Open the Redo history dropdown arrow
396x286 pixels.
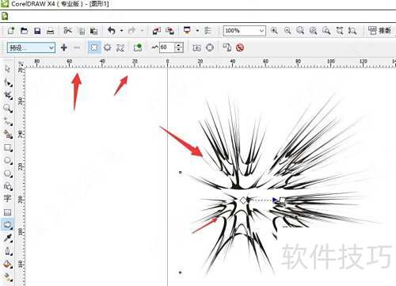pyautogui.click(x=142, y=31)
